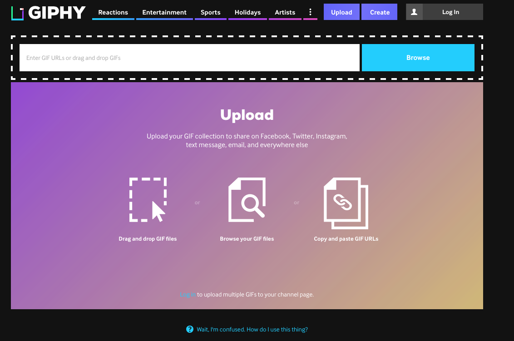
Task: Click the Log In button
Action: 450,12
